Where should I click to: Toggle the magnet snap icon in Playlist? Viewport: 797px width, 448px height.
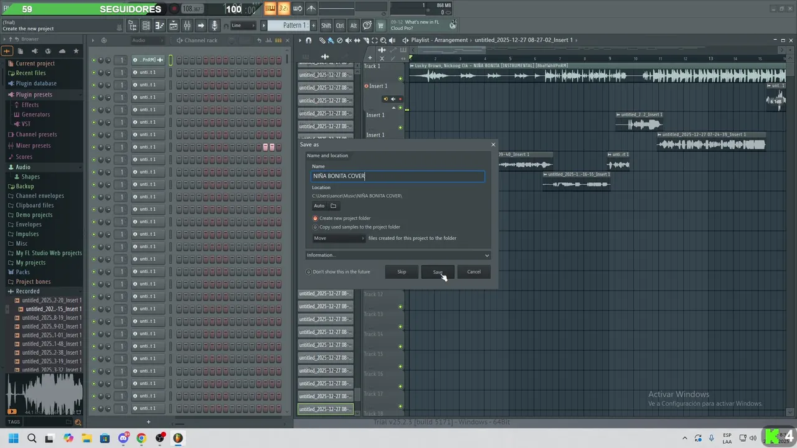(x=309, y=40)
